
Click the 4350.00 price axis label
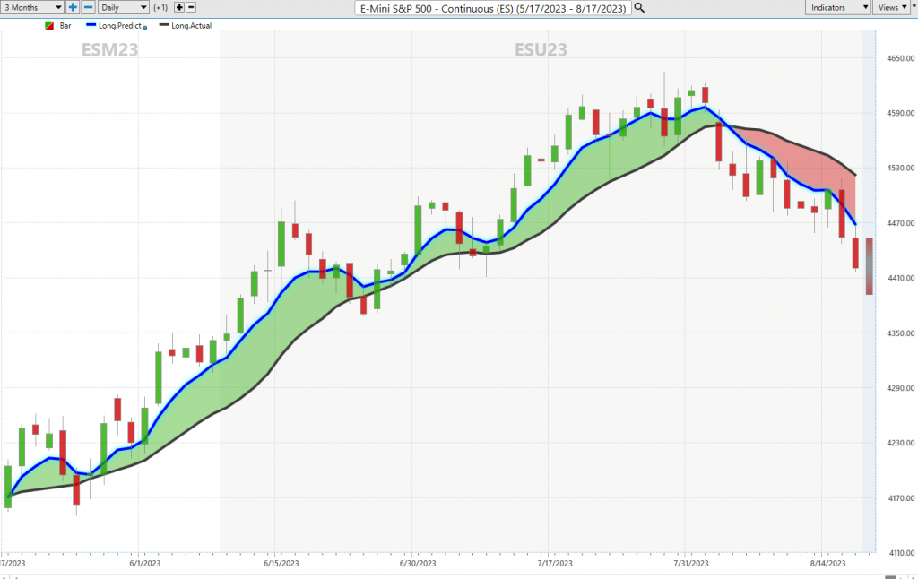point(900,333)
